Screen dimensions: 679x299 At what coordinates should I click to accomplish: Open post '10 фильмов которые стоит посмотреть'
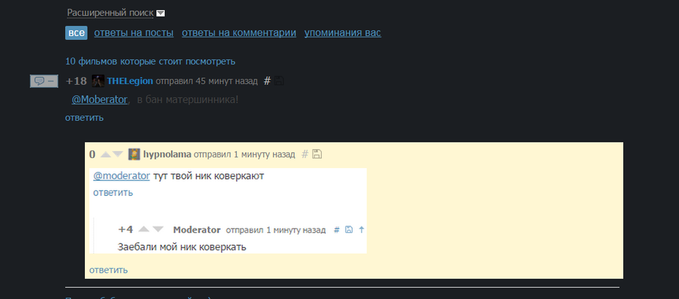[x=150, y=62]
